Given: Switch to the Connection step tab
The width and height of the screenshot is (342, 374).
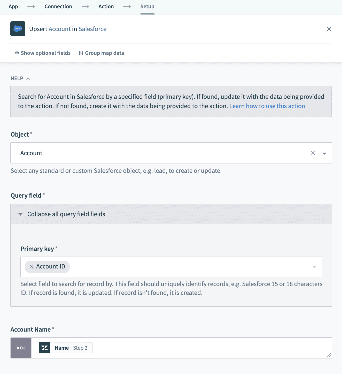Looking at the screenshot, I should coord(58,6).
